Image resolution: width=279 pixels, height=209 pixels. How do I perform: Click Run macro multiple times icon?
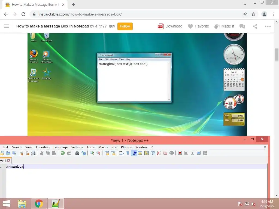tap(199, 153)
